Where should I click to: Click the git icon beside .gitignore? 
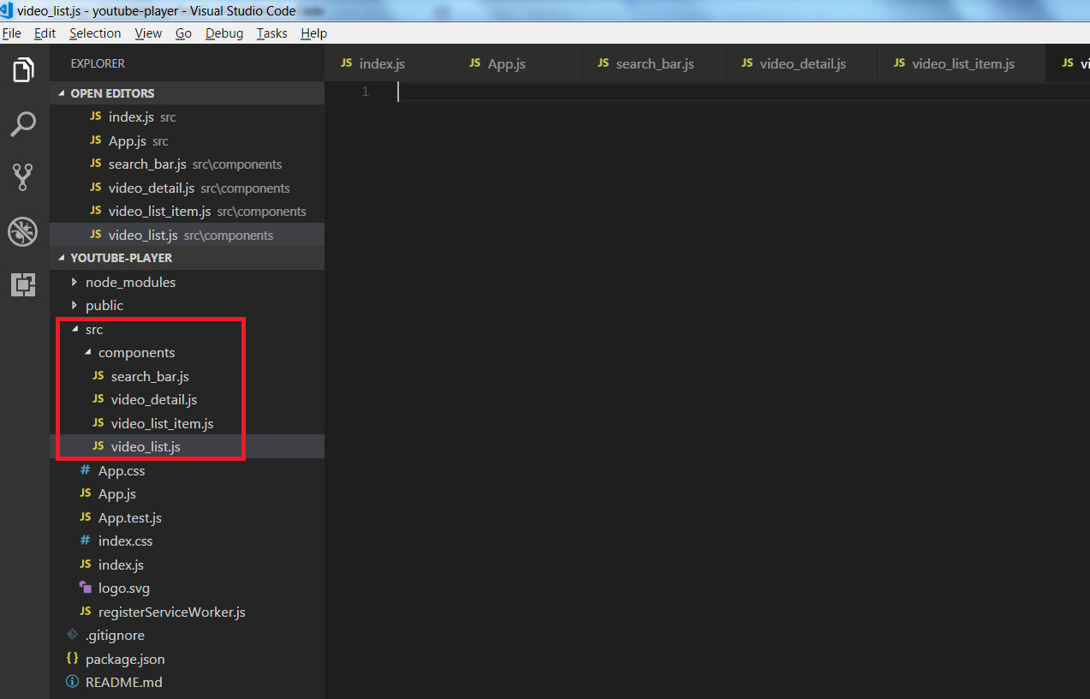coord(72,635)
